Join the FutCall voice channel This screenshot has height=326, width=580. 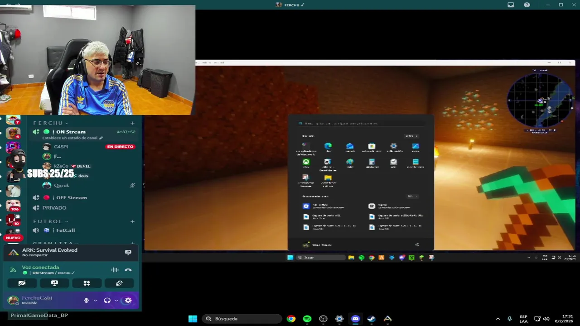tap(84, 230)
